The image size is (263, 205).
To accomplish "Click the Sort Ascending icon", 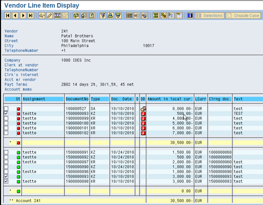I will [110, 15].
